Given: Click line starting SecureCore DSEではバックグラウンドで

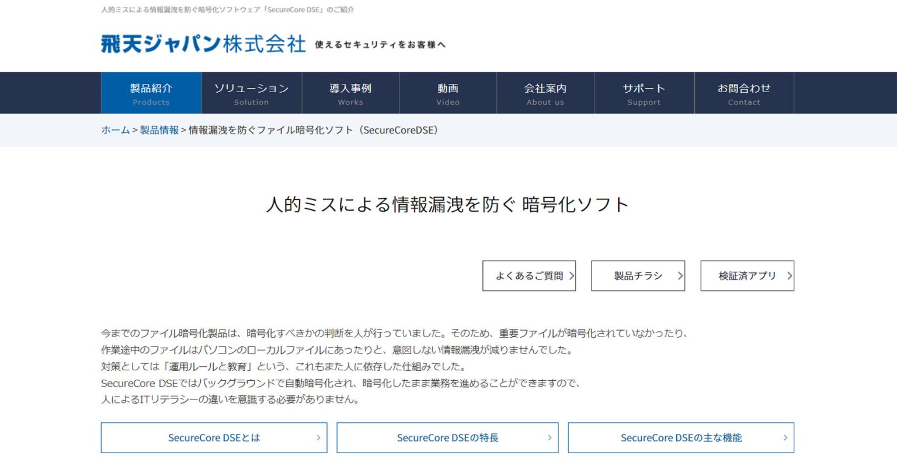Looking at the screenshot, I should pyautogui.click(x=341, y=383).
